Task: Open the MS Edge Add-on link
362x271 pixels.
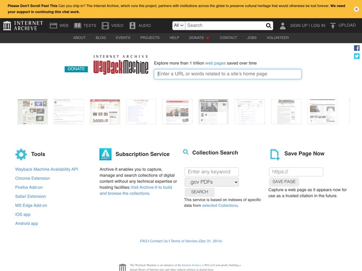Action: pyautogui.click(x=31, y=205)
